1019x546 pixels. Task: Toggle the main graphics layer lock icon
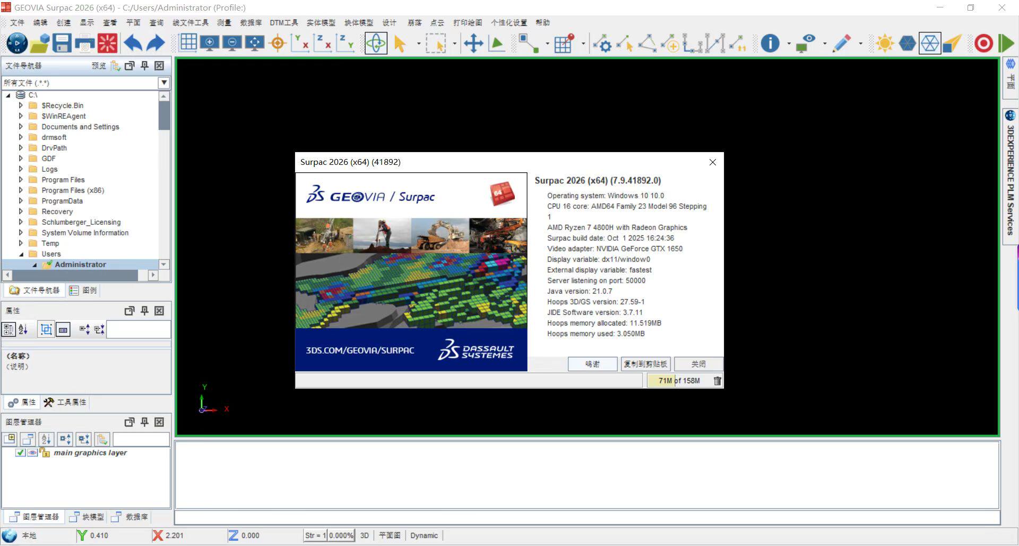click(x=45, y=453)
